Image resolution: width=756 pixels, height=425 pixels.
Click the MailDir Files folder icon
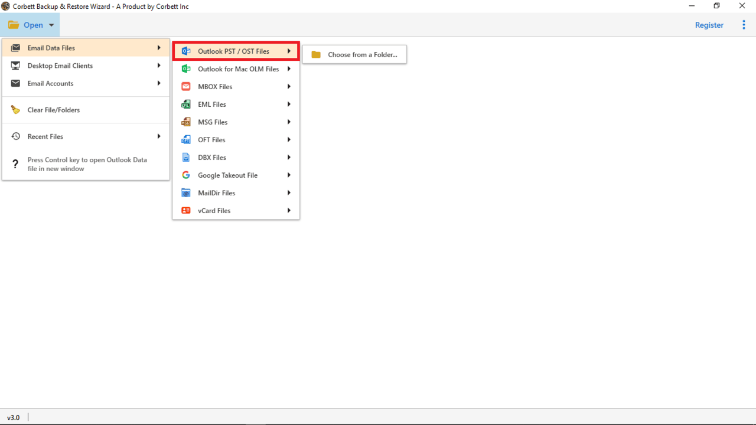coord(186,193)
